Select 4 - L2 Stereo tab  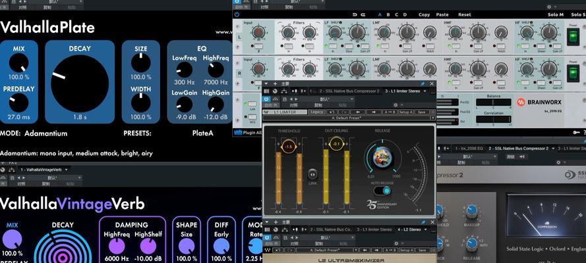pyautogui.click(x=409, y=229)
